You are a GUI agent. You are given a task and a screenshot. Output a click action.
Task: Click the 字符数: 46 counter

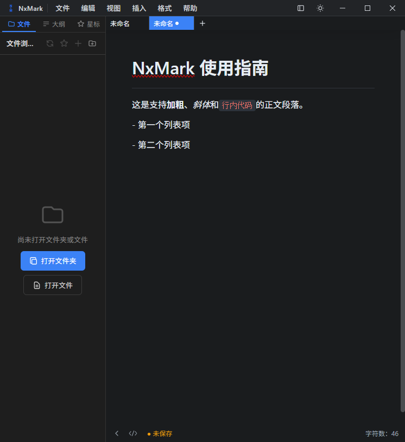coord(382,433)
